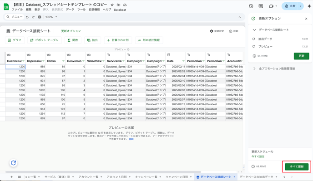Image resolution: width=313 pixels, height=181 pixels.
Task: Switch to the キャンペーン一覧 sheet tab
Action: click(x=146, y=177)
